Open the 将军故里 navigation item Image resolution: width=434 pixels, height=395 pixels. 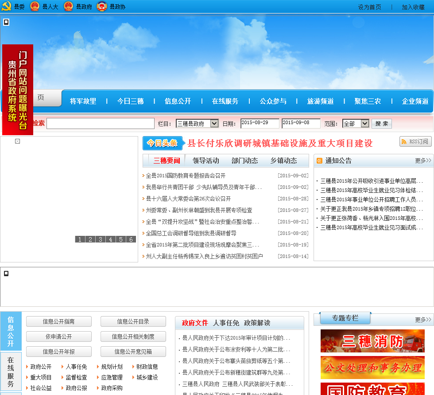[83, 101]
